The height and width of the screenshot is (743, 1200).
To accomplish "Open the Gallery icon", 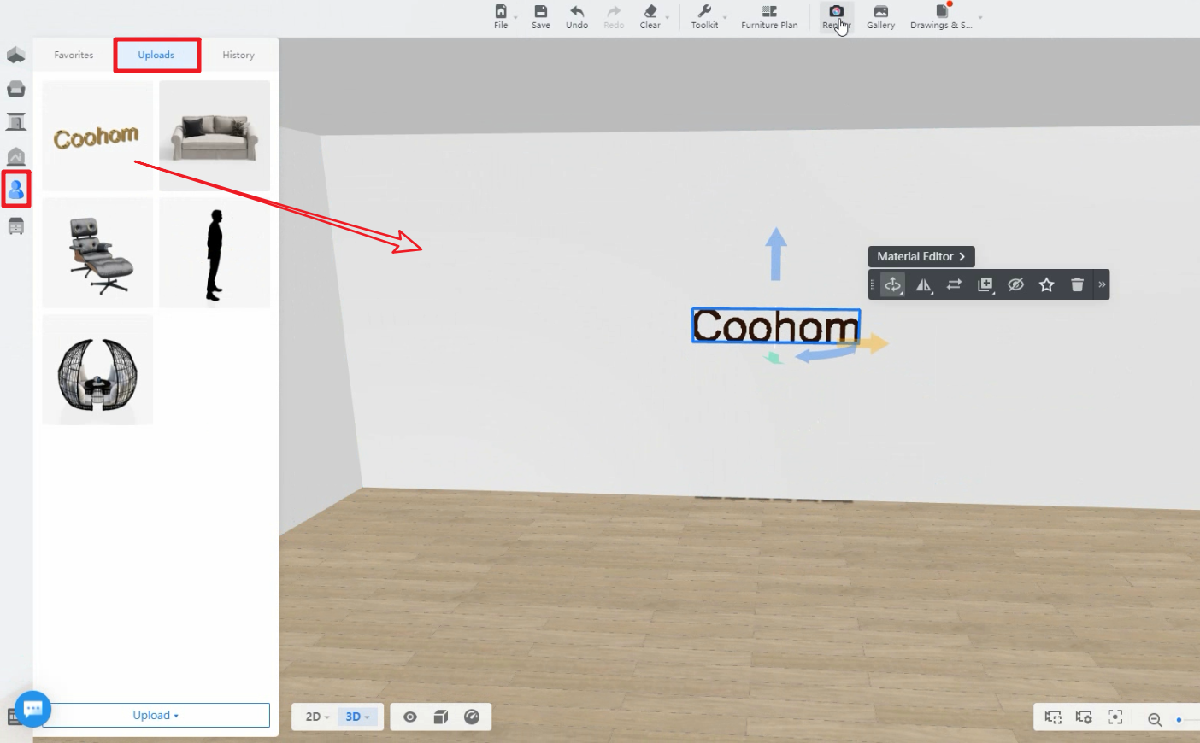I will click(880, 16).
